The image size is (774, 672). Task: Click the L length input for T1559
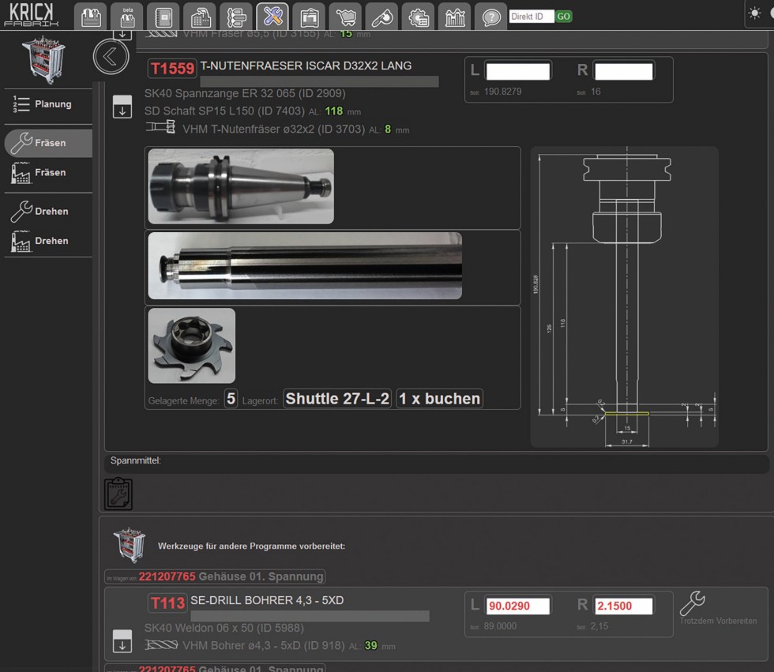tap(517, 71)
